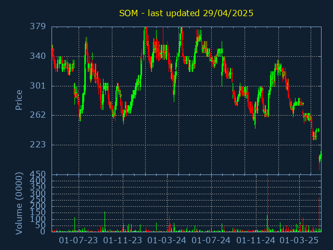The width and height of the screenshot is (333, 250).
Task: Click the chart title 'SOM - last updated 29/04/2025'
Action: pyautogui.click(x=186, y=13)
